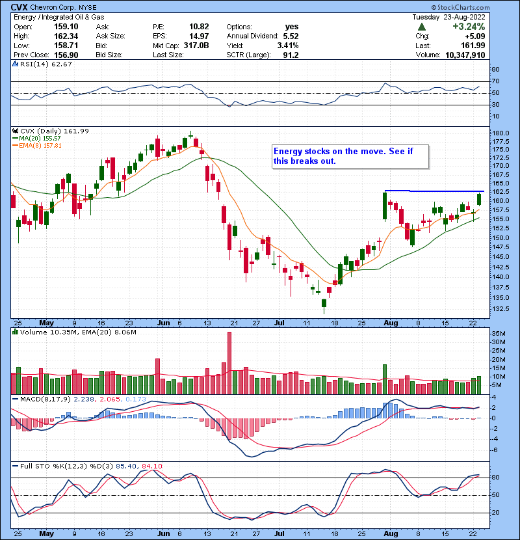520x540 pixels.
Task: Click the blue resistance line near 162.5
Action: pyautogui.click(x=434, y=191)
